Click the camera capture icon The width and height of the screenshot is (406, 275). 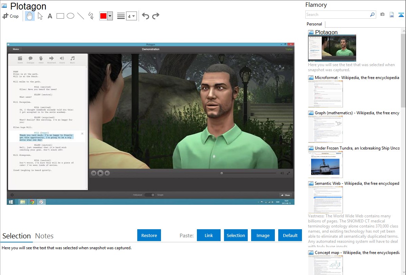382,15
